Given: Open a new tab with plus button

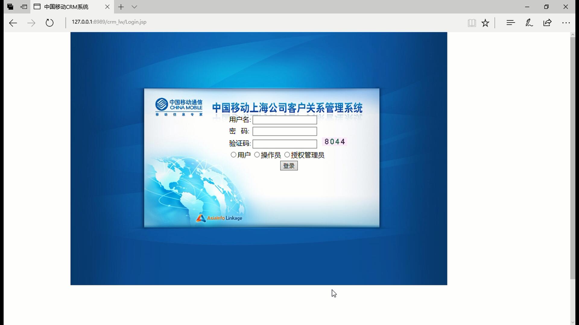Looking at the screenshot, I should coord(121,7).
